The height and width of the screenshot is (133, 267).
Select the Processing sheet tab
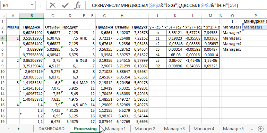(85, 128)
